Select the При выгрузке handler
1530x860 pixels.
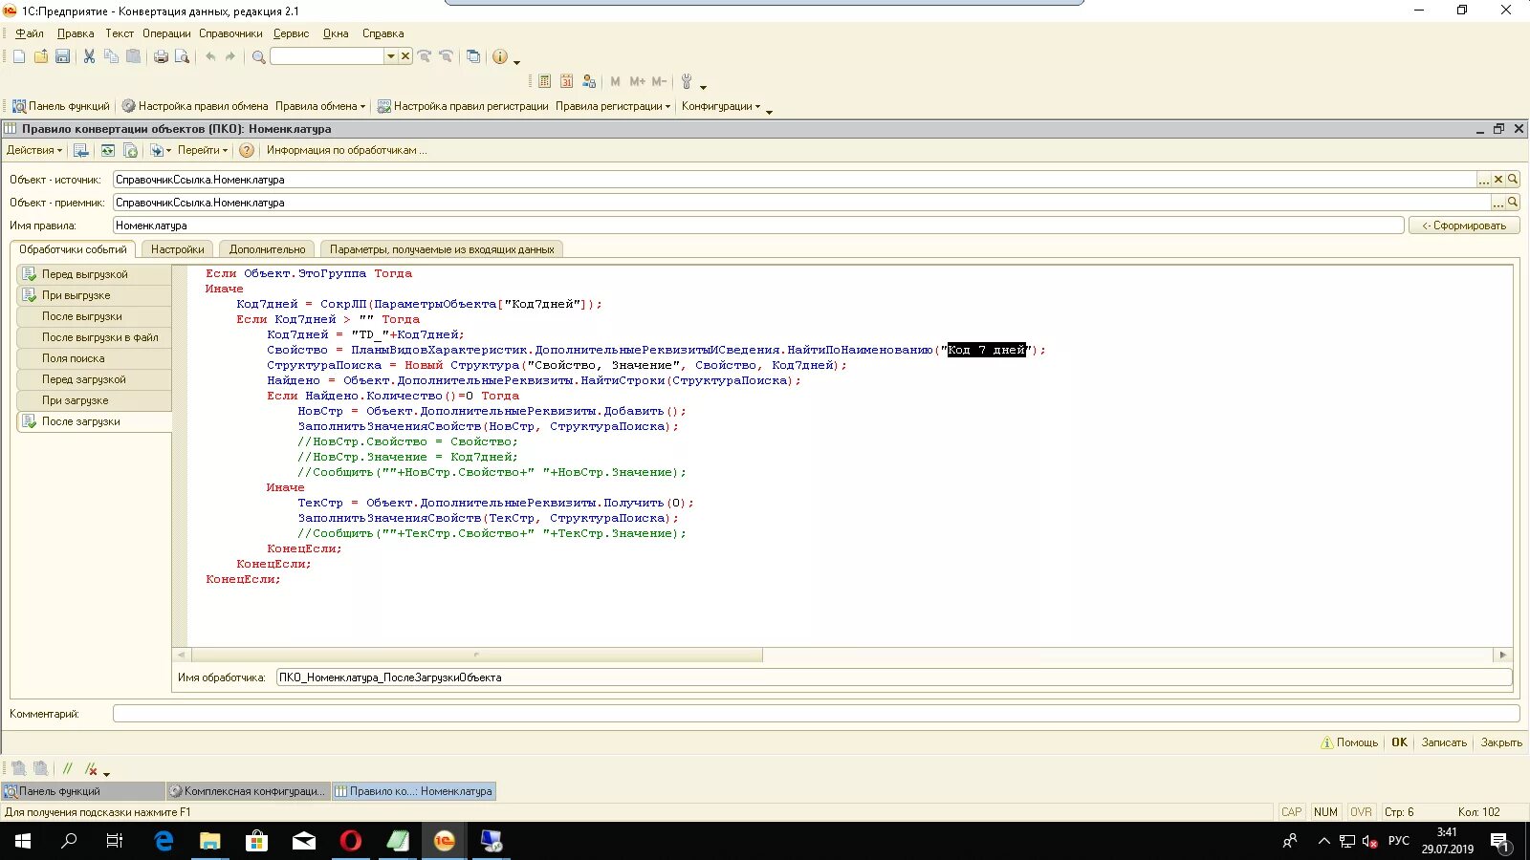95,295
